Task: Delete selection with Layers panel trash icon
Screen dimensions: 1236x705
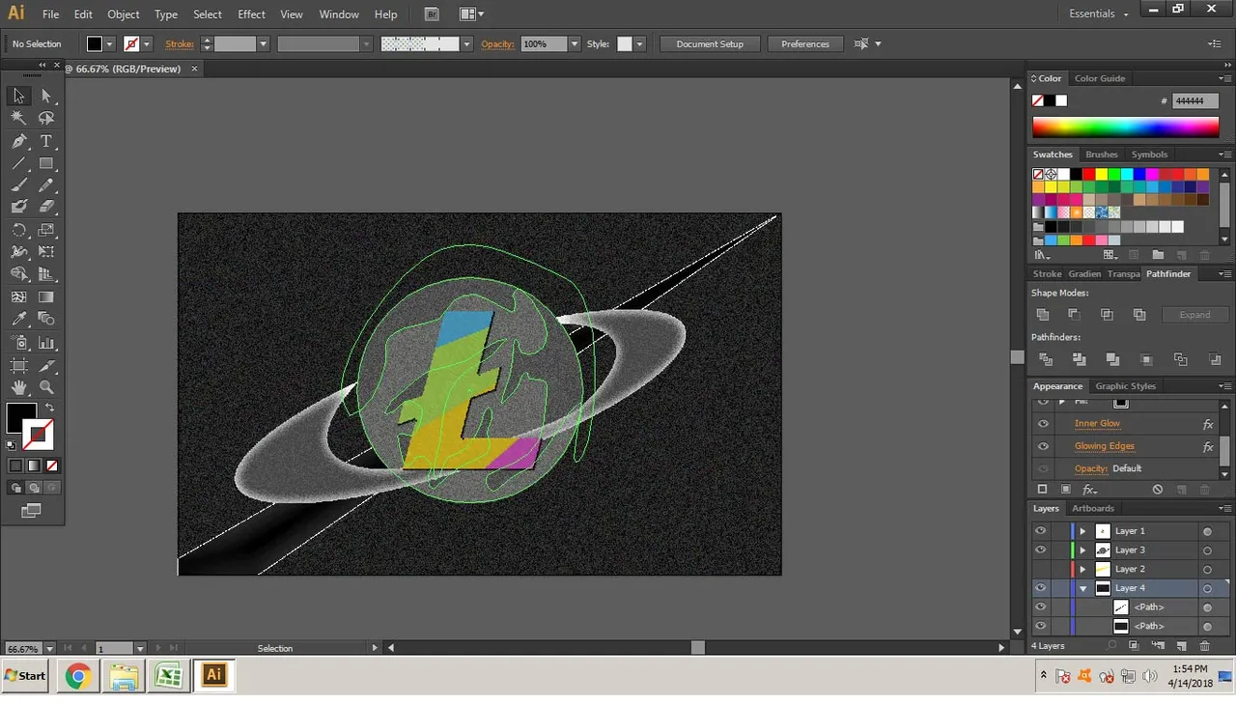Action: tap(1204, 646)
